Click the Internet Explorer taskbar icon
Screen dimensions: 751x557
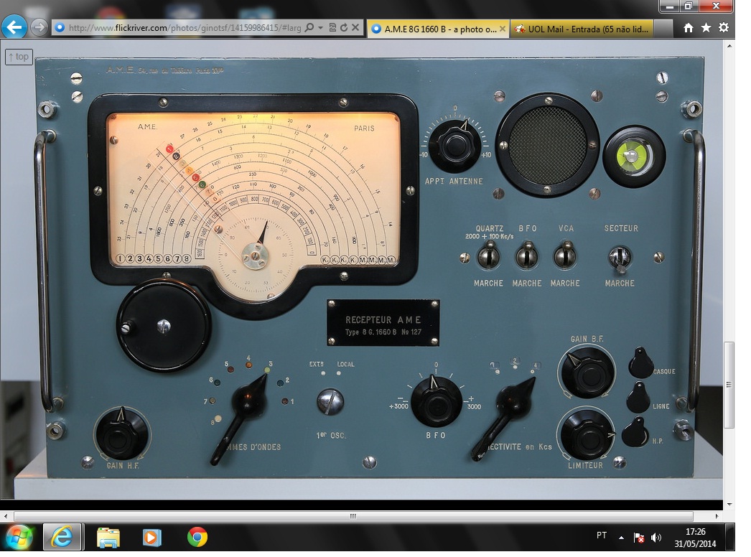click(62, 537)
